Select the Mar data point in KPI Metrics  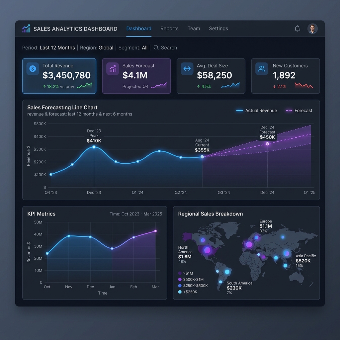coord(155,231)
